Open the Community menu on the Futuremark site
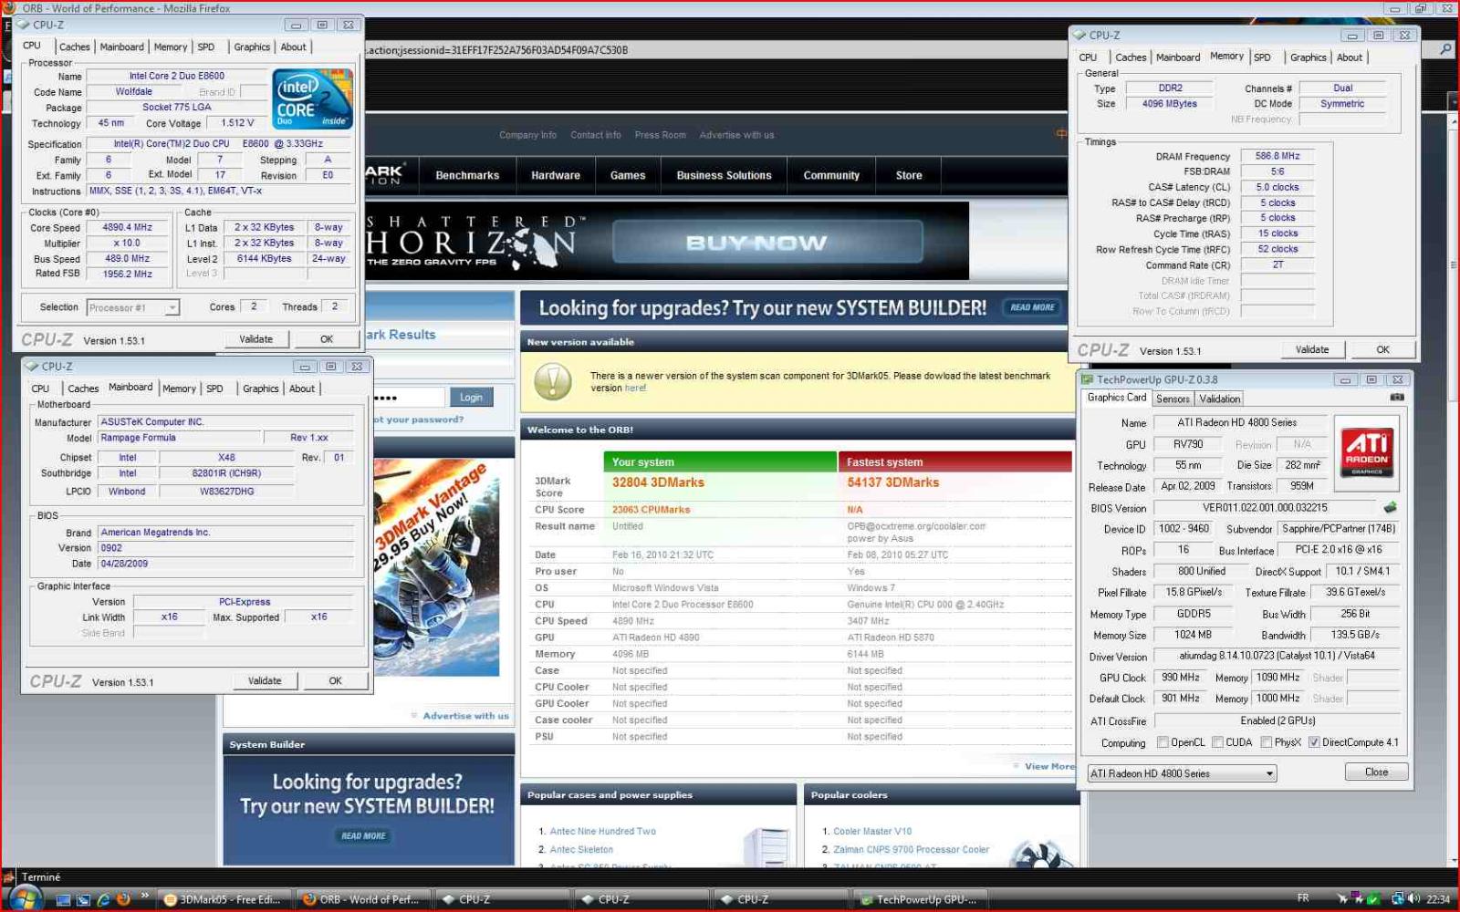The image size is (1460, 912). [831, 175]
